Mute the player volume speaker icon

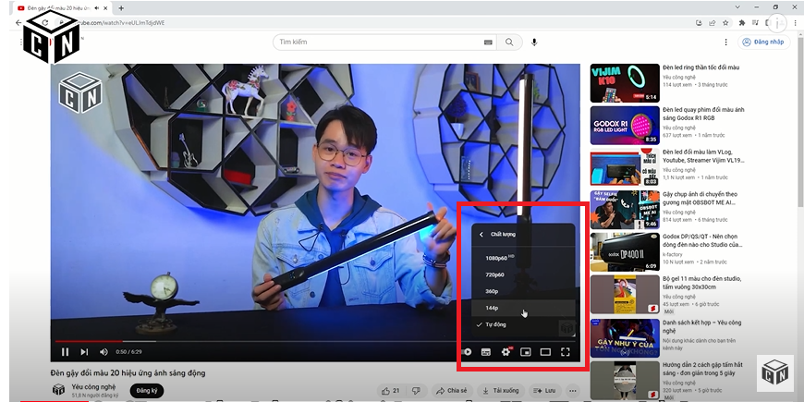(104, 352)
